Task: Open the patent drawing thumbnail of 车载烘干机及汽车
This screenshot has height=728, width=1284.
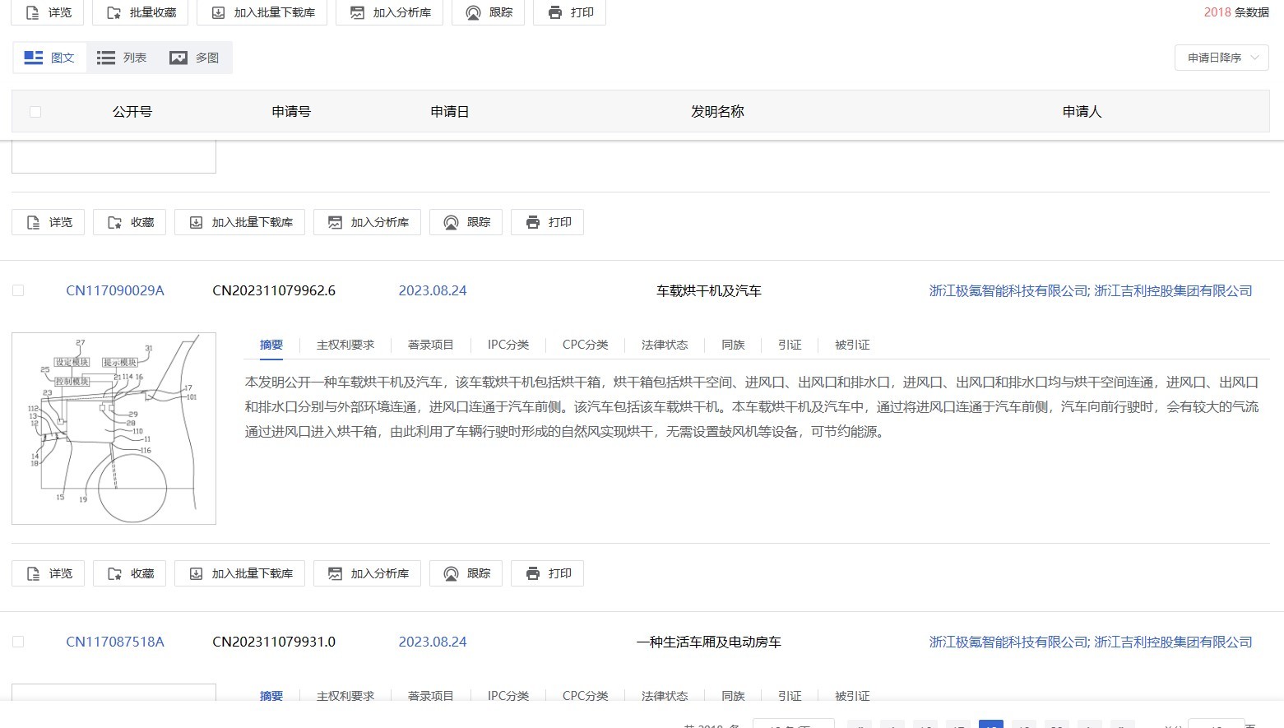Action: coord(114,429)
